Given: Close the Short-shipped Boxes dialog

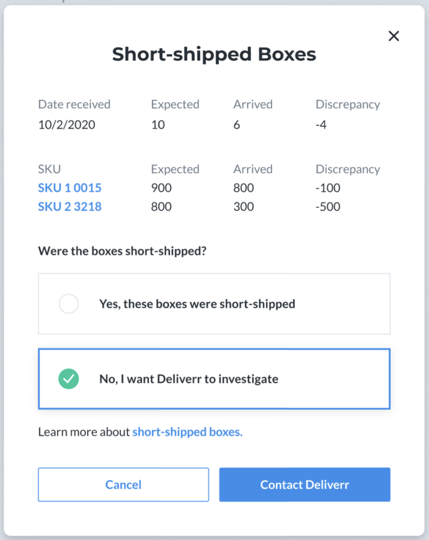Looking at the screenshot, I should 393,36.
